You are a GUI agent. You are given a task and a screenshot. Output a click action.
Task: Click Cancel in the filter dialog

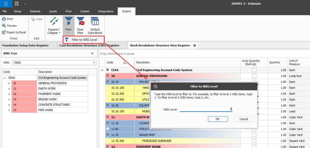pyautogui.click(x=244, y=119)
